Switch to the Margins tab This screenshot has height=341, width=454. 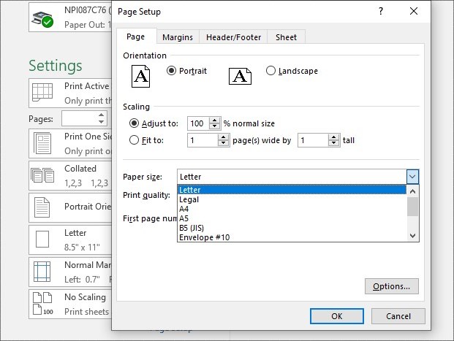pyautogui.click(x=178, y=37)
